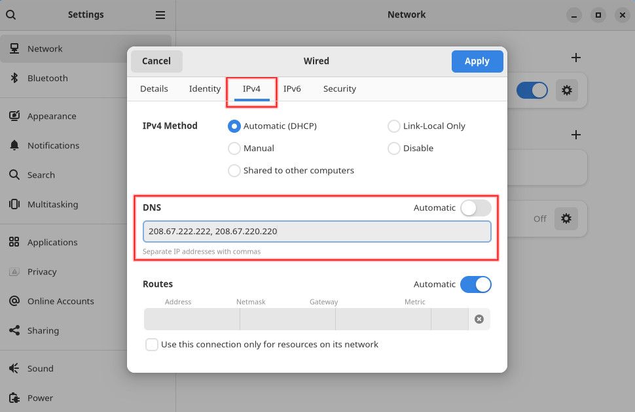Viewport: 635px width, 412px height.
Task: Click the search icon in Settings
Action: (x=11, y=14)
